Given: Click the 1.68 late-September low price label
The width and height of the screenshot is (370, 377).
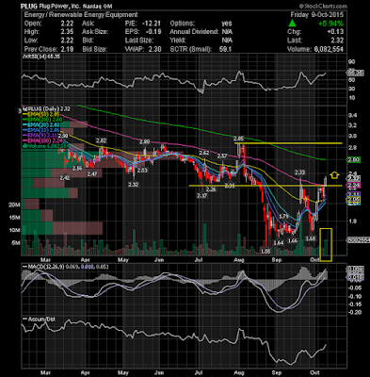Looking at the screenshot, I should coord(311,238).
